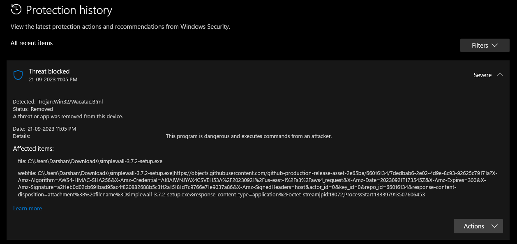Select the Threat blocked entry title
The width and height of the screenshot is (517, 244).
pos(49,71)
